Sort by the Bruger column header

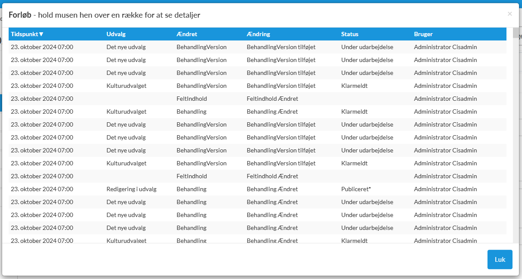(x=423, y=34)
